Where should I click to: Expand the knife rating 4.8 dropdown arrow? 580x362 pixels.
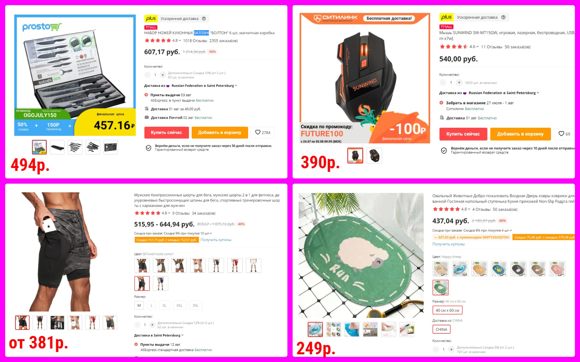tap(180, 41)
